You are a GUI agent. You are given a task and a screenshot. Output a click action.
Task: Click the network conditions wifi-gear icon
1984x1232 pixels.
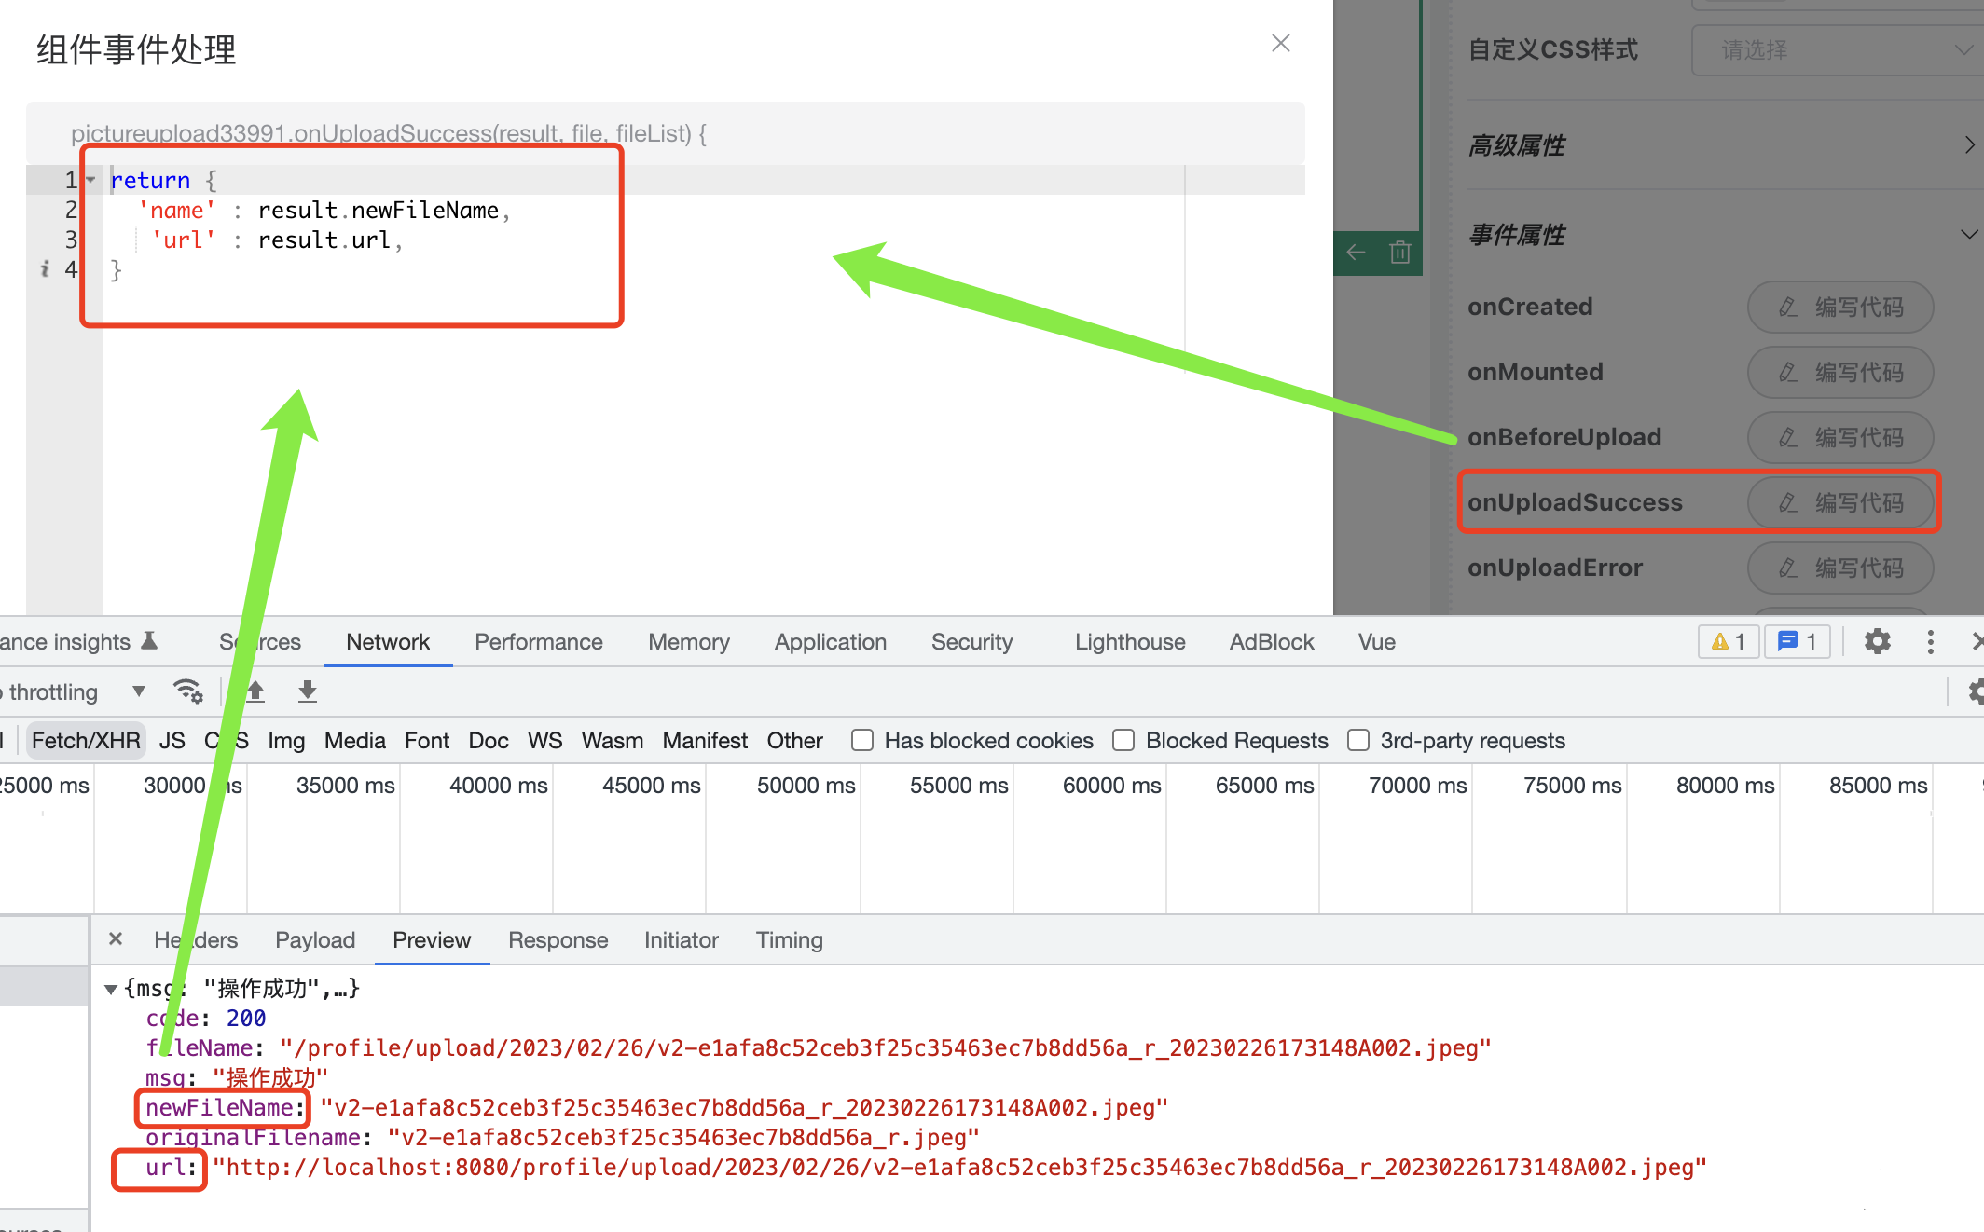(188, 691)
